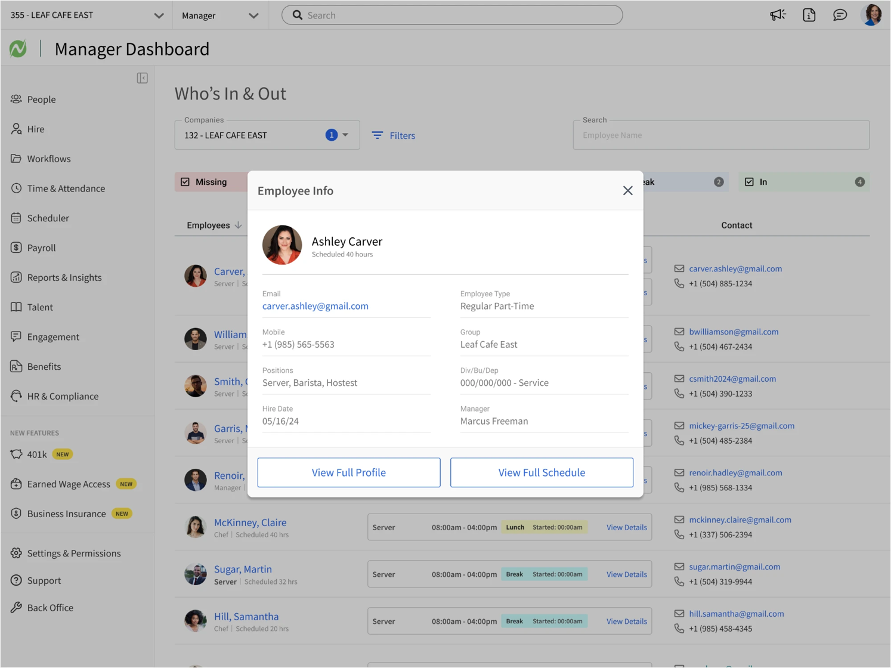
Task: Click Samantha Hill's avatar thumbnail
Action: tap(196, 621)
